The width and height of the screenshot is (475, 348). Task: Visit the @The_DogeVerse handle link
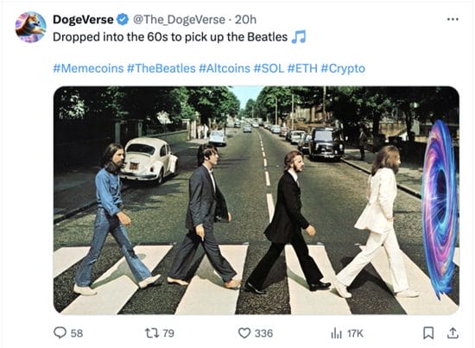[x=180, y=20]
